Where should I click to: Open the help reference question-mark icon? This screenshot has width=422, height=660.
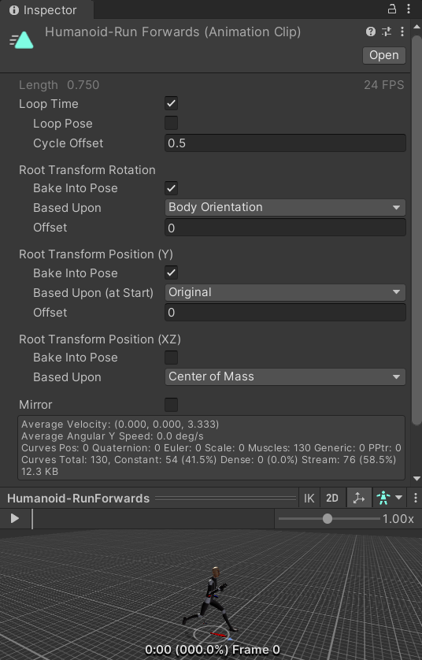click(x=371, y=32)
